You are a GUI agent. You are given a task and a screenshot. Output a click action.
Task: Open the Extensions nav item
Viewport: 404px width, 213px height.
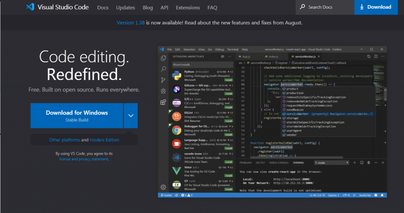188,7
